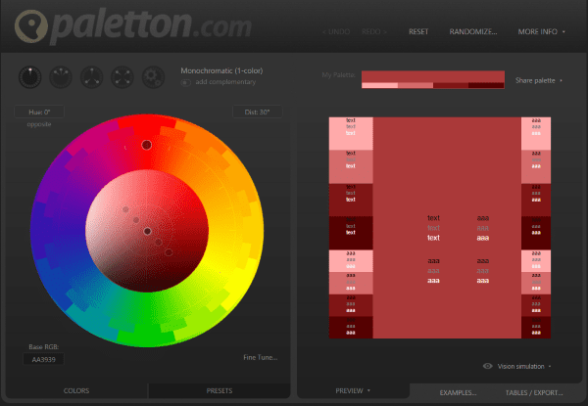The image size is (588, 406).
Task: Switch to the Presets tab
Action: coord(220,390)
